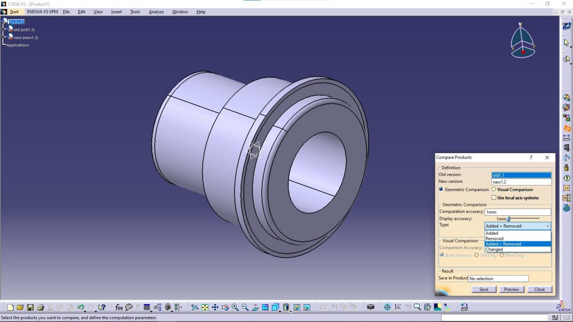Screen dimensions: 573x322
Task: Select the Rotate view tool
Action: coord(225,307)
